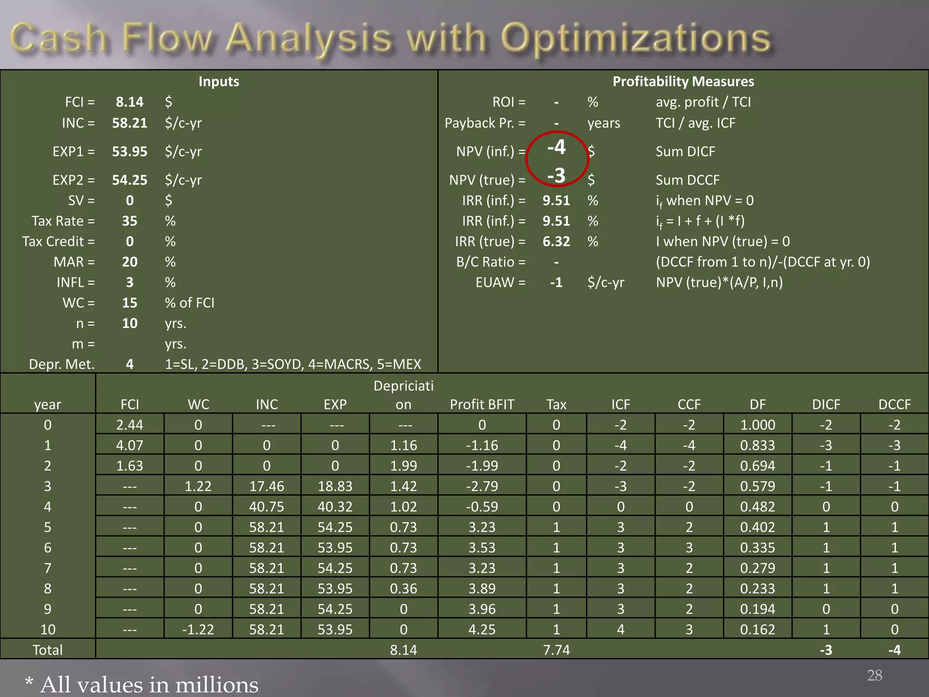Click the EUAW value -1
The height and width of the screenshot is (697, 929).
click(556, 282)
